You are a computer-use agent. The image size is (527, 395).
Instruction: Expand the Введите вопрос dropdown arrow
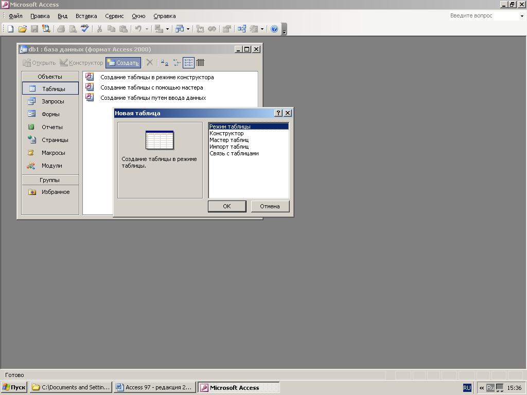[x=522, y=16]
